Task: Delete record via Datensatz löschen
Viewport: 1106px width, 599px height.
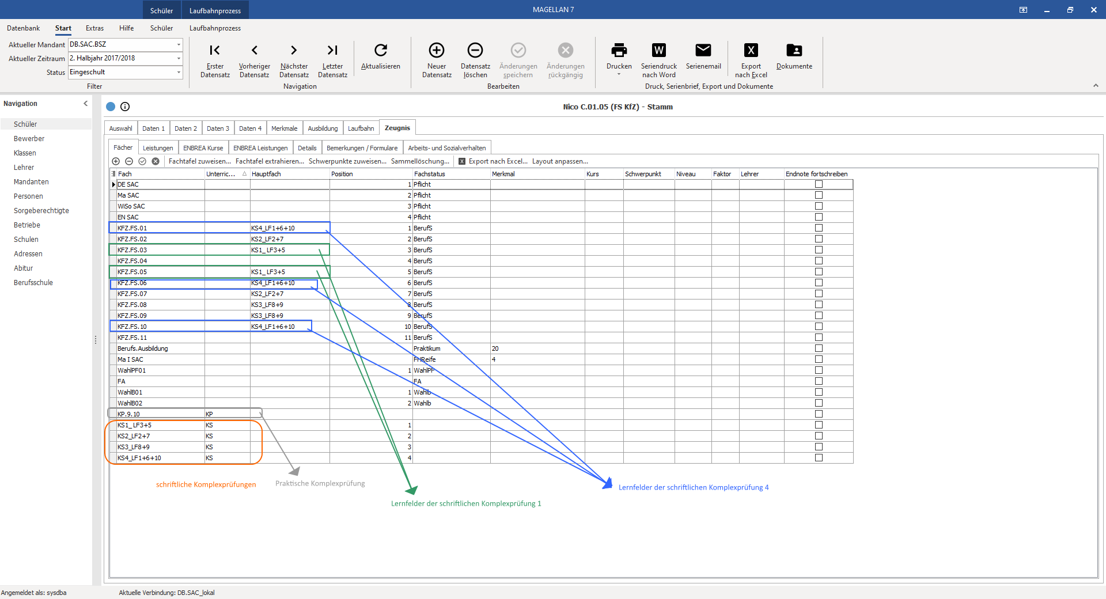Action: (475, 50)
